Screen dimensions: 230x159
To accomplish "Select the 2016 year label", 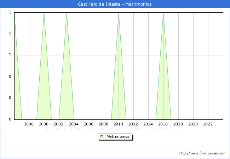I will tap(163, 124).
